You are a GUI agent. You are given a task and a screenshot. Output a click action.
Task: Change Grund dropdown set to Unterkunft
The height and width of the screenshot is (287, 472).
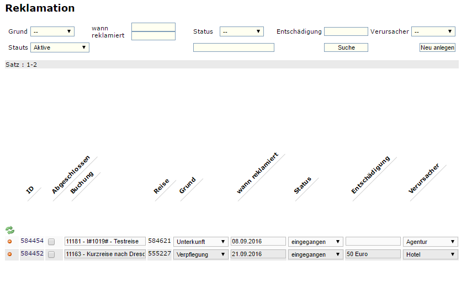click(x=200, y=242)
